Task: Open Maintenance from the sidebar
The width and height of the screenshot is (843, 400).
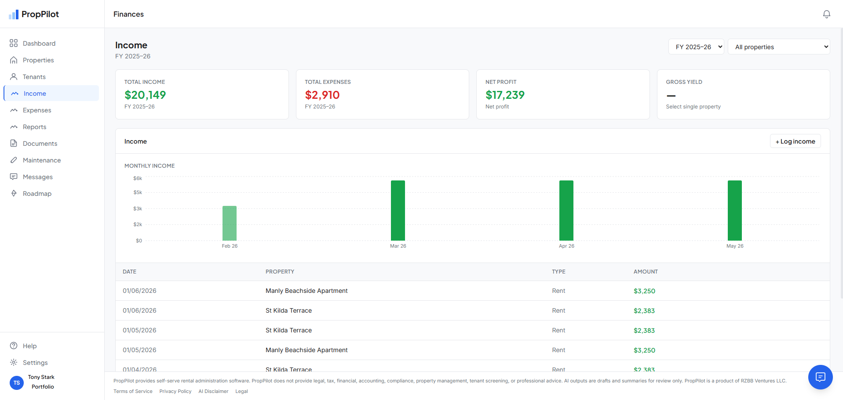Action: click(51, 160)
